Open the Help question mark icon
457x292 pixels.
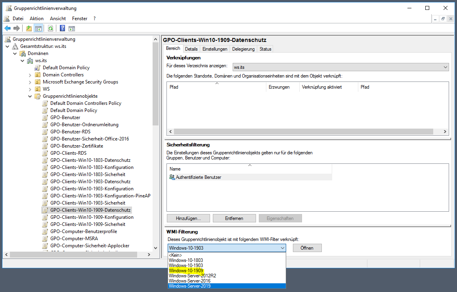(62, 28)
